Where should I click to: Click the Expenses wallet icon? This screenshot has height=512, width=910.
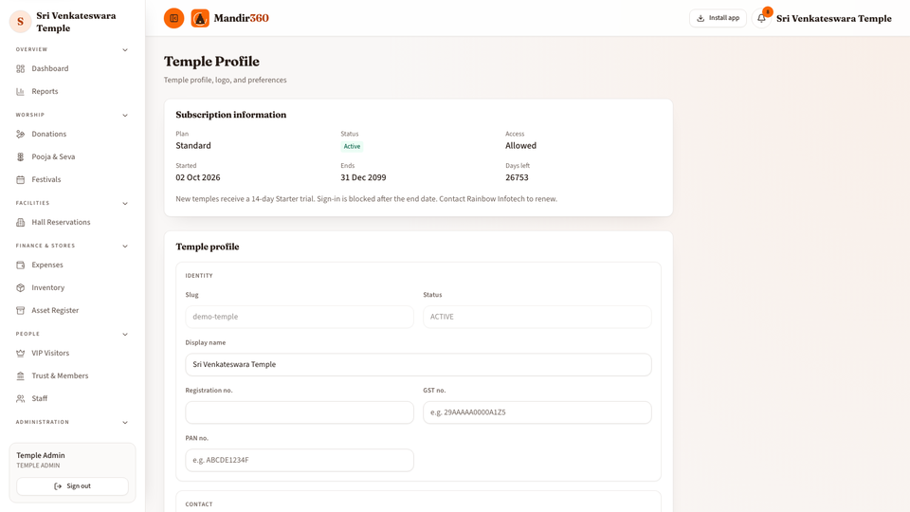(x=20, y=265)
